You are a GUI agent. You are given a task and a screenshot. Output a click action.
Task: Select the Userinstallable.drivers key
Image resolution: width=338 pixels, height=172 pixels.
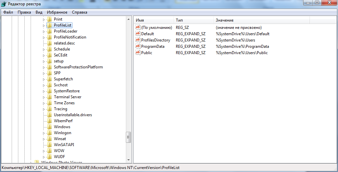[x=73, y=115]
